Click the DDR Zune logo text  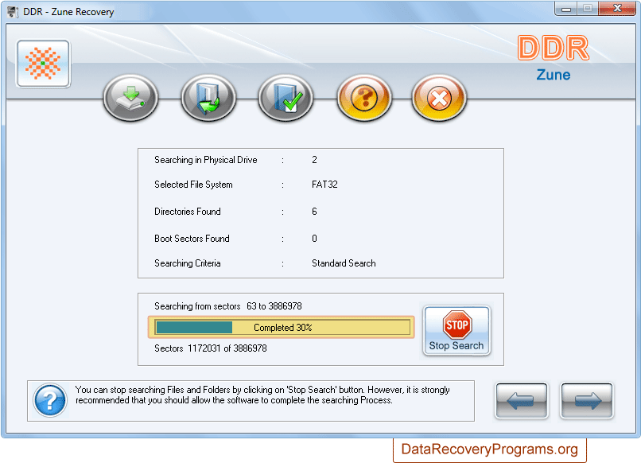coord(553,57)
